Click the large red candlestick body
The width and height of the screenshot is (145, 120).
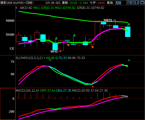(98, 31)
